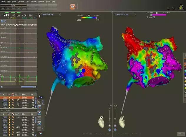Open the ECG menu
This screenshot has height=137, width=186.
click(28, 1)
